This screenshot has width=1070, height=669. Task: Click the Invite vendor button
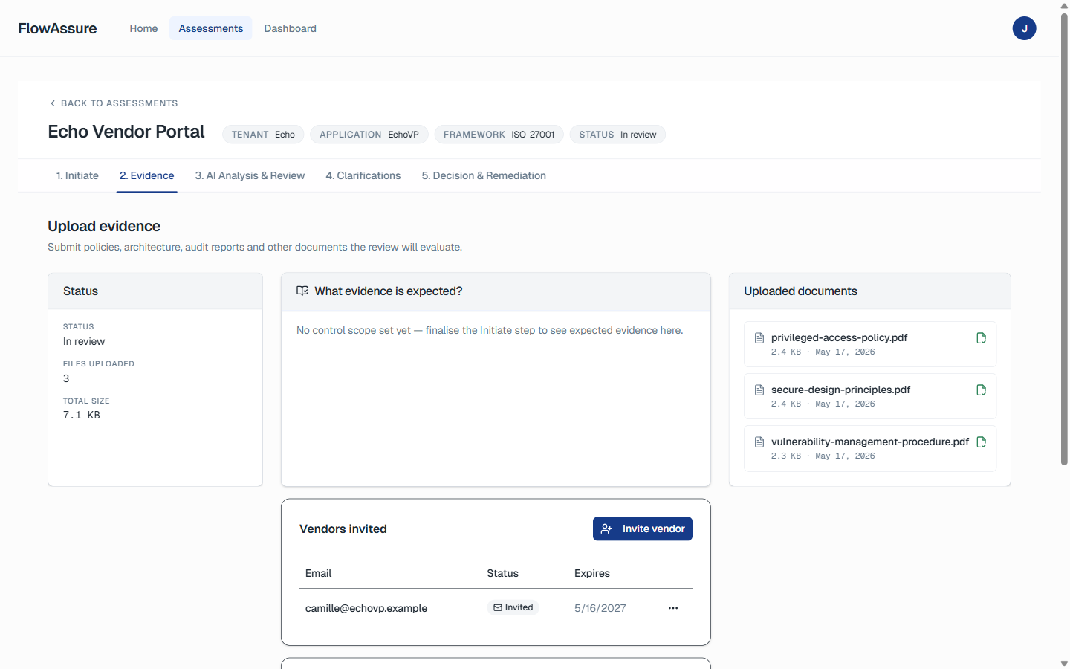pyautogui.click(x=643, y=529)
